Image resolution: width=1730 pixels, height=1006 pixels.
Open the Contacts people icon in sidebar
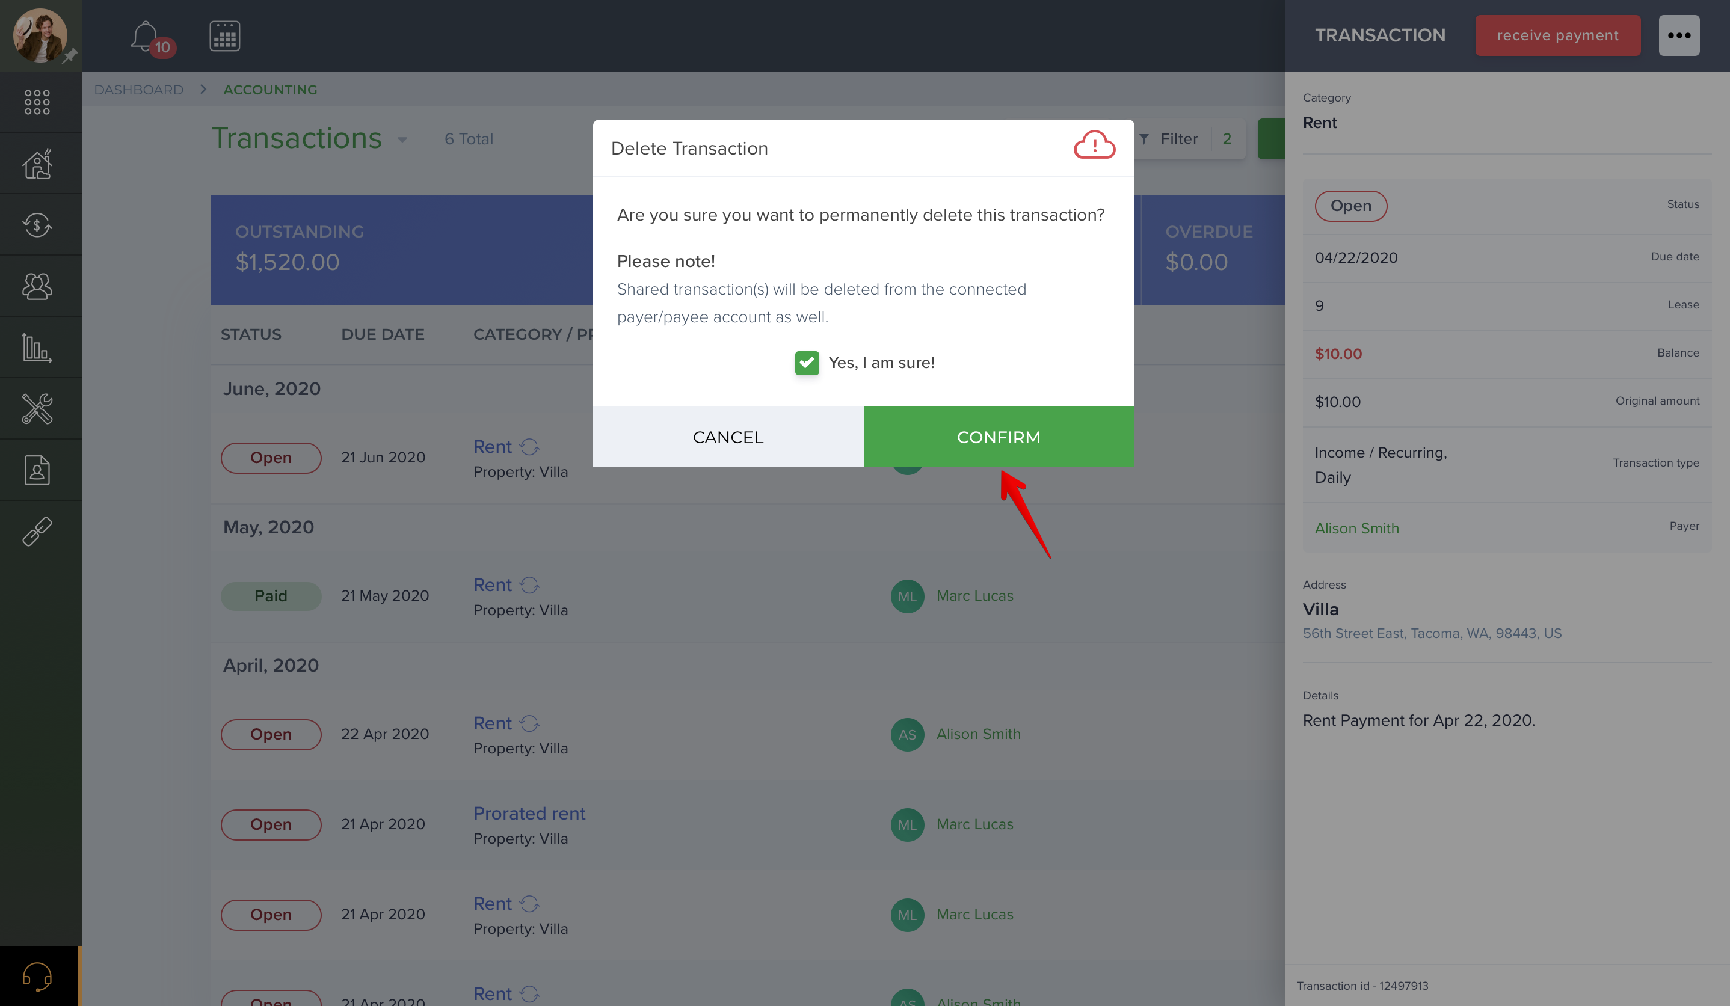pos(37,286)
